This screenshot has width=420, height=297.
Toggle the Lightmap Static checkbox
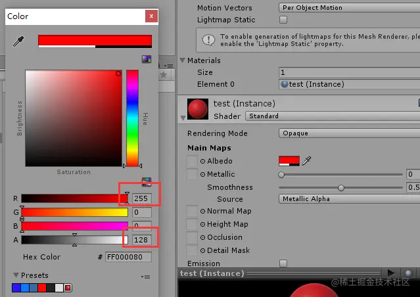pos(283,20)
